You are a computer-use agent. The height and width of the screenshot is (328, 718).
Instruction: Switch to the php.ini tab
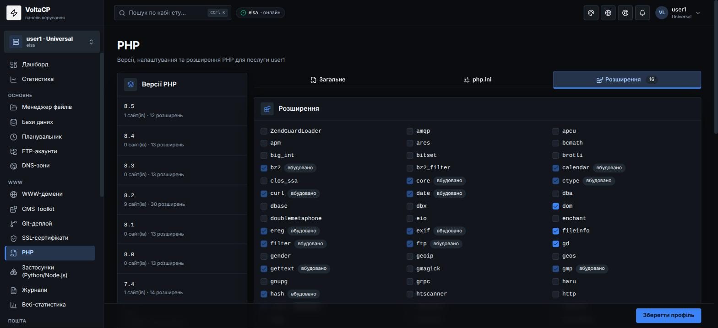(x=478, y=80)
